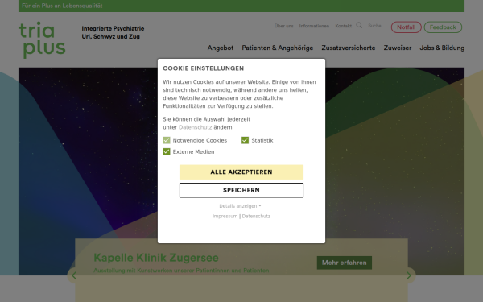Open the Zuweiser menu

pos(398,48)
